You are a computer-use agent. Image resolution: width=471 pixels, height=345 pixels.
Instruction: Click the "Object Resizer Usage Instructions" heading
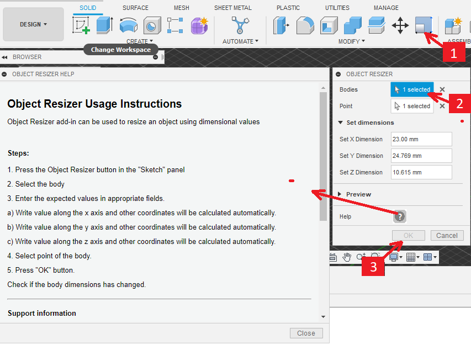(94, 104)
